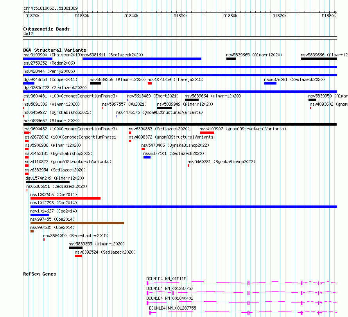Select the 4q12 cytogenetic band label
This screenshot has height=317, width=348.
(x=29, y=34)
